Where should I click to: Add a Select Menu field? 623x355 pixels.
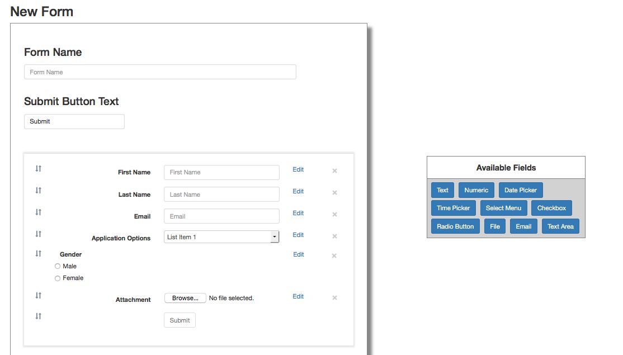503,208
